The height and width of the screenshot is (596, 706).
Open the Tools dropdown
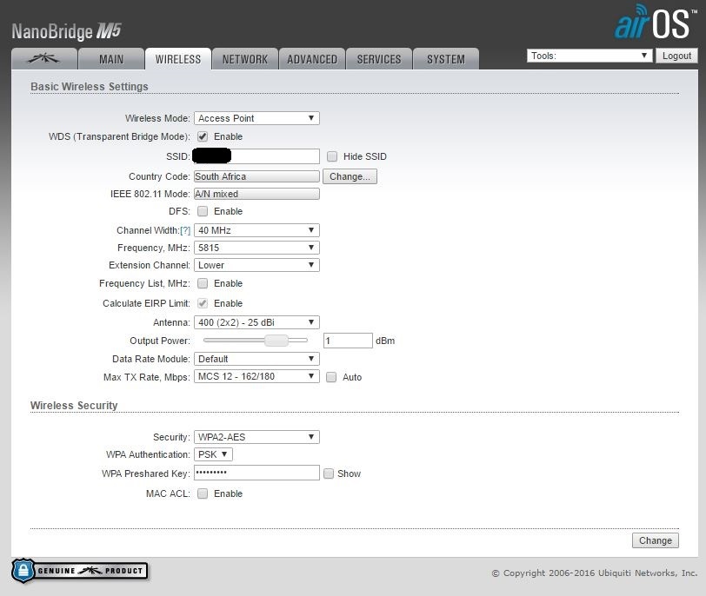(589, 56)
